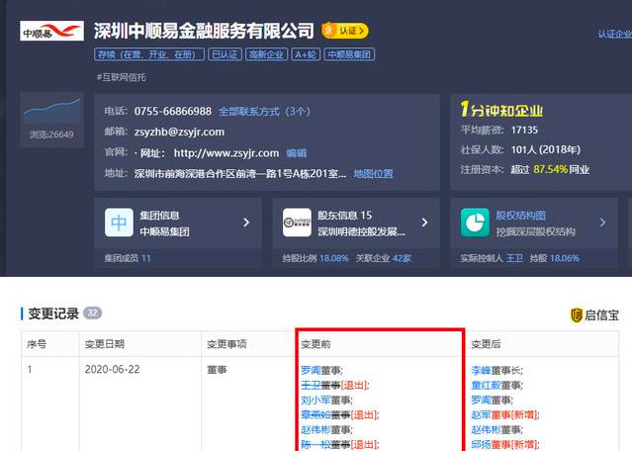The height and width of the screenshot is (451, 632).
Task: Click the 中 group info icon
Action: [x=119, y=223]
